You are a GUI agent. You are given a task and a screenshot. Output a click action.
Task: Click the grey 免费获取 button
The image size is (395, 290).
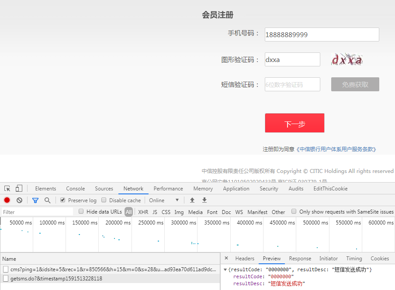click(x=355, y=84)
